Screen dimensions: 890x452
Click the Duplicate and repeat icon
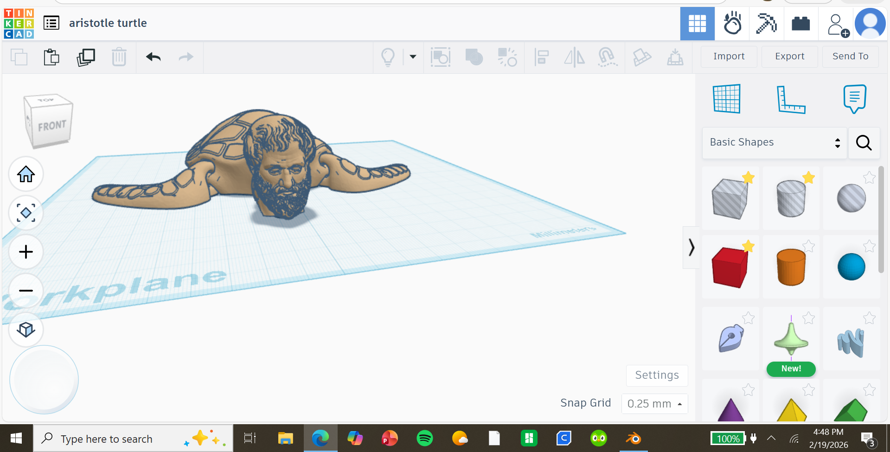tap(86, 57)
